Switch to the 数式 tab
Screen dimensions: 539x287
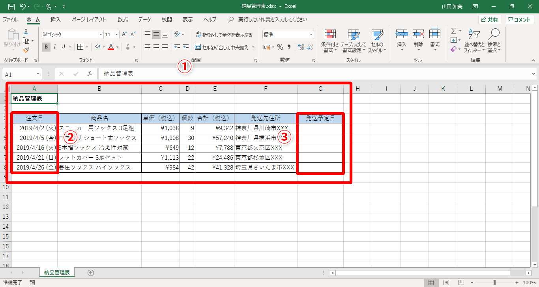(122, 19)
